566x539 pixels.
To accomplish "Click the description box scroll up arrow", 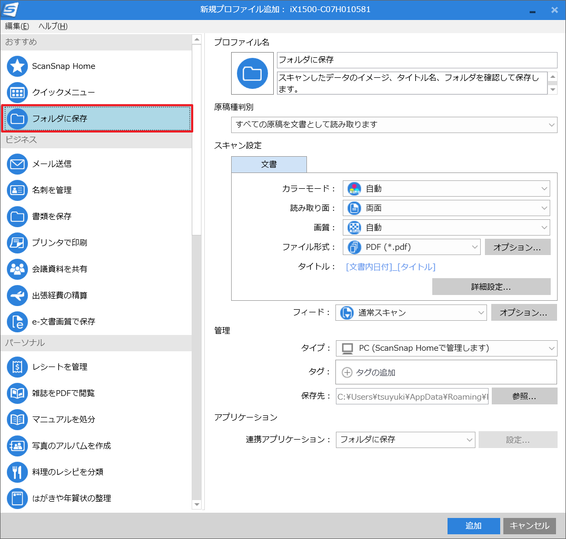I will pyautogui.click(x=553, y=76).
